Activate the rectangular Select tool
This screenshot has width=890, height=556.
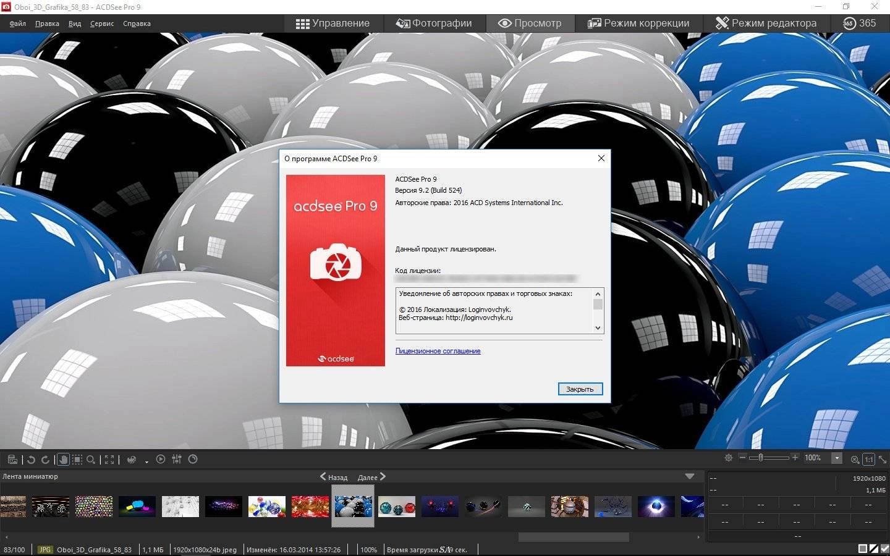[77, 459]
